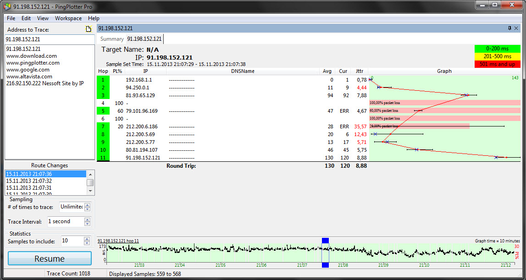Open the File menu
526x280 pixels.
[x=11, y=18]
